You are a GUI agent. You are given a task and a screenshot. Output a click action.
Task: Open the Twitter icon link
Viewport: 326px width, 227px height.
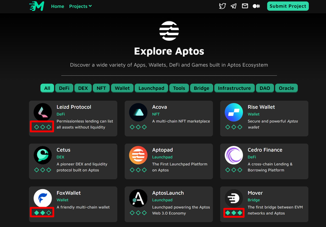(222, 6)
